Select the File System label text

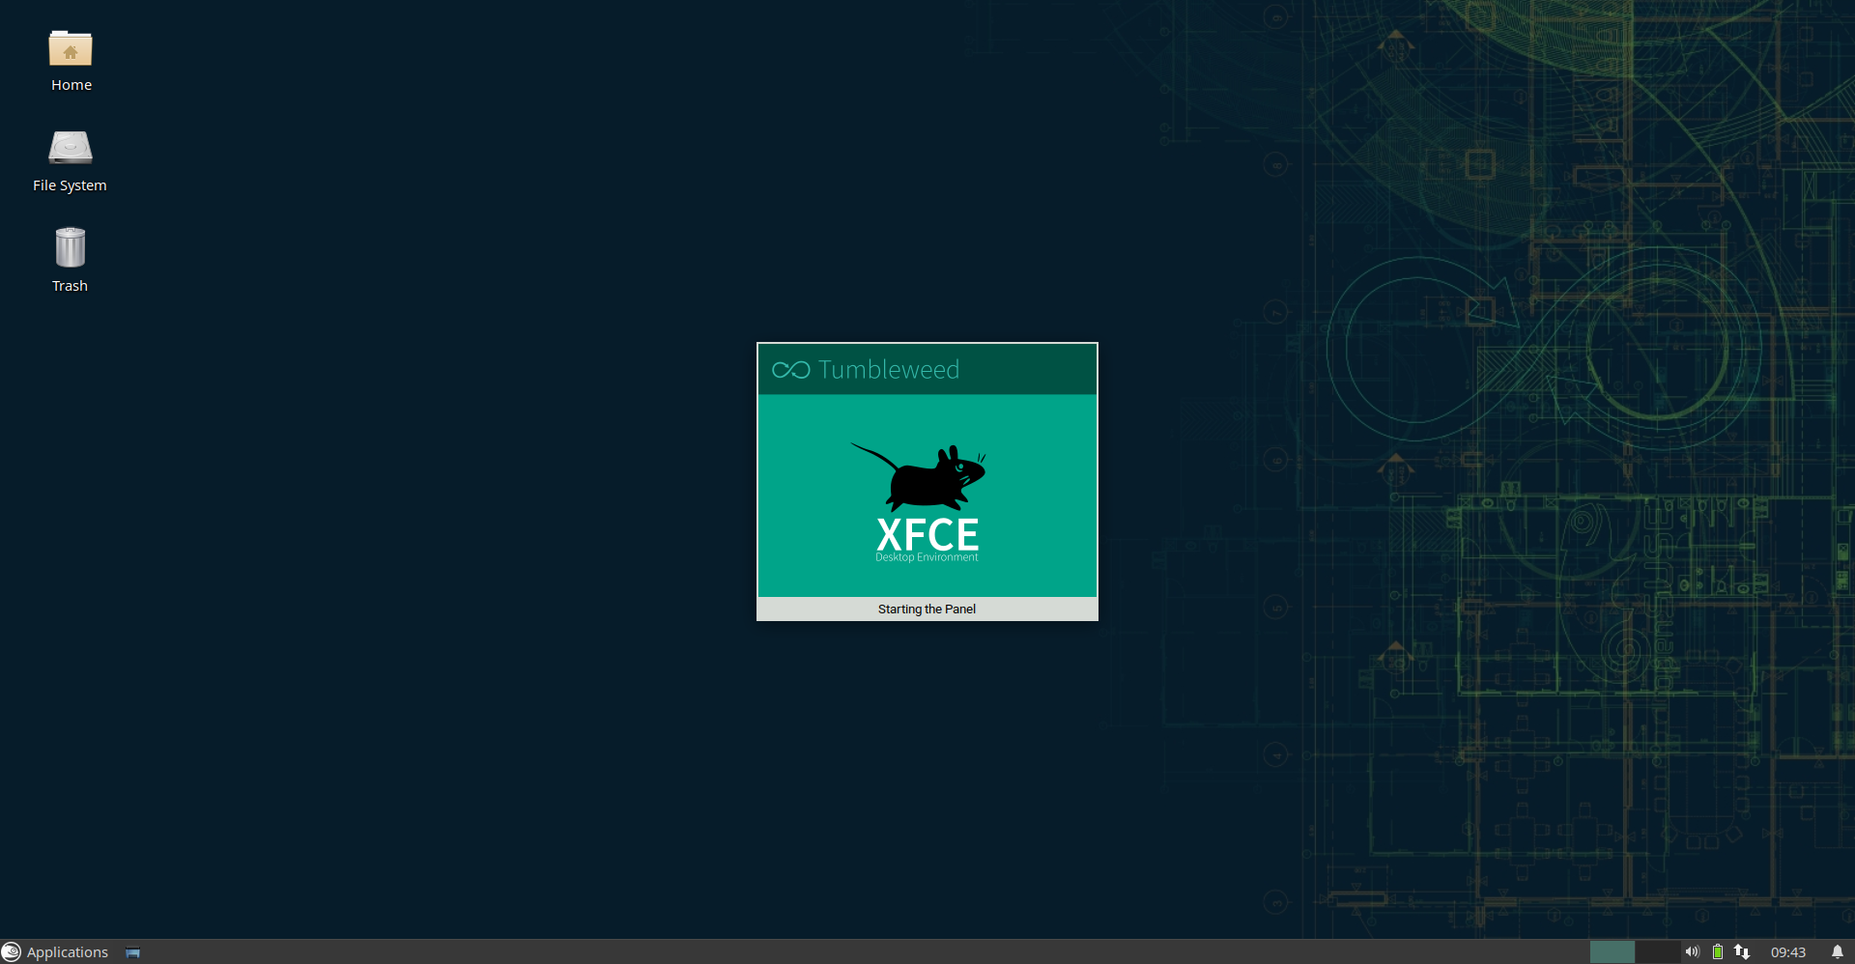pos(70,185)
